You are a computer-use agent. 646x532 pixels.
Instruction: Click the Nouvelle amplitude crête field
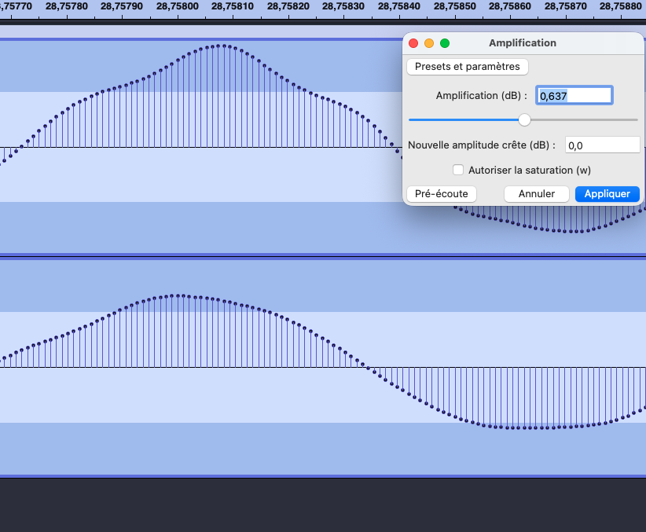coord(602,145)
